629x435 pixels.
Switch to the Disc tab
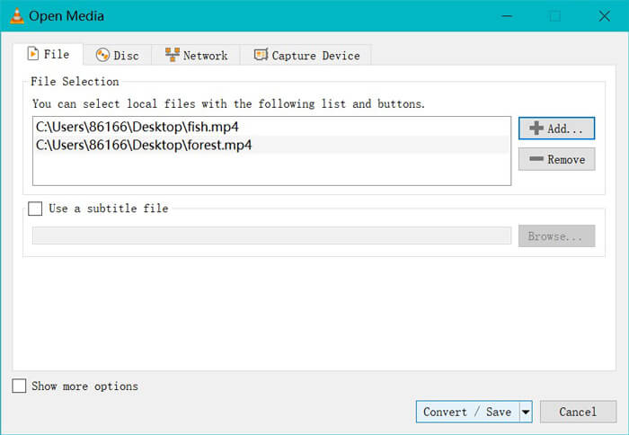118,55
